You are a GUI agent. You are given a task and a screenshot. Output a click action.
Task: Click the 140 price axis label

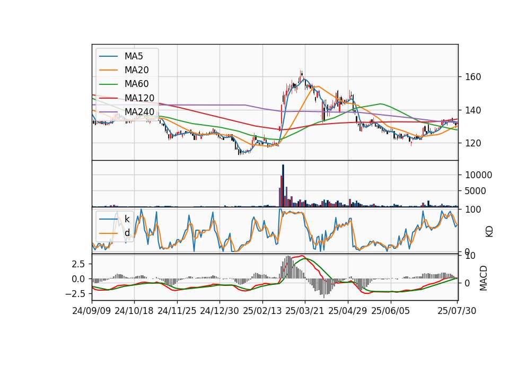tap(473, 110)
